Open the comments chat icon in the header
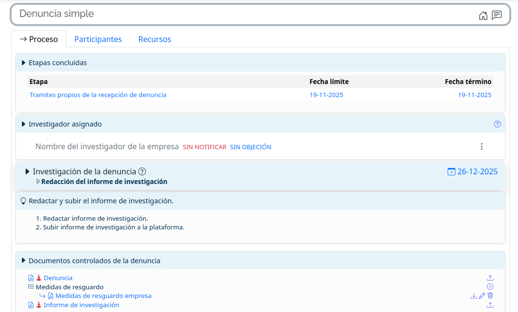Image resolution: width=518 pixels, height=312 pixels. click(x=497, y=15)
